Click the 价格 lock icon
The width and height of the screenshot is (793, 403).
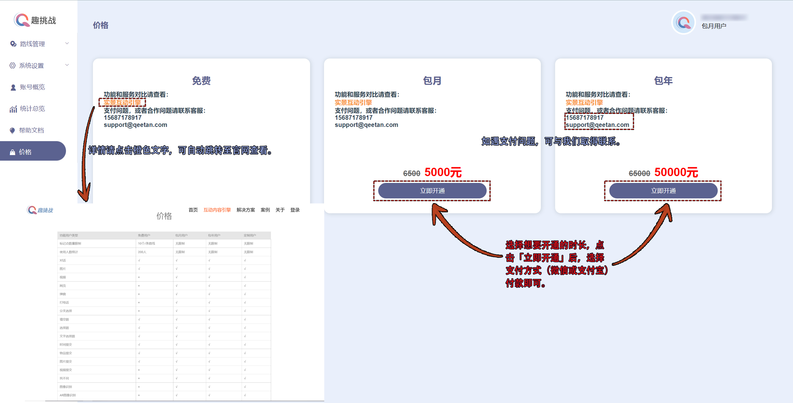click(x=12, y=152)
